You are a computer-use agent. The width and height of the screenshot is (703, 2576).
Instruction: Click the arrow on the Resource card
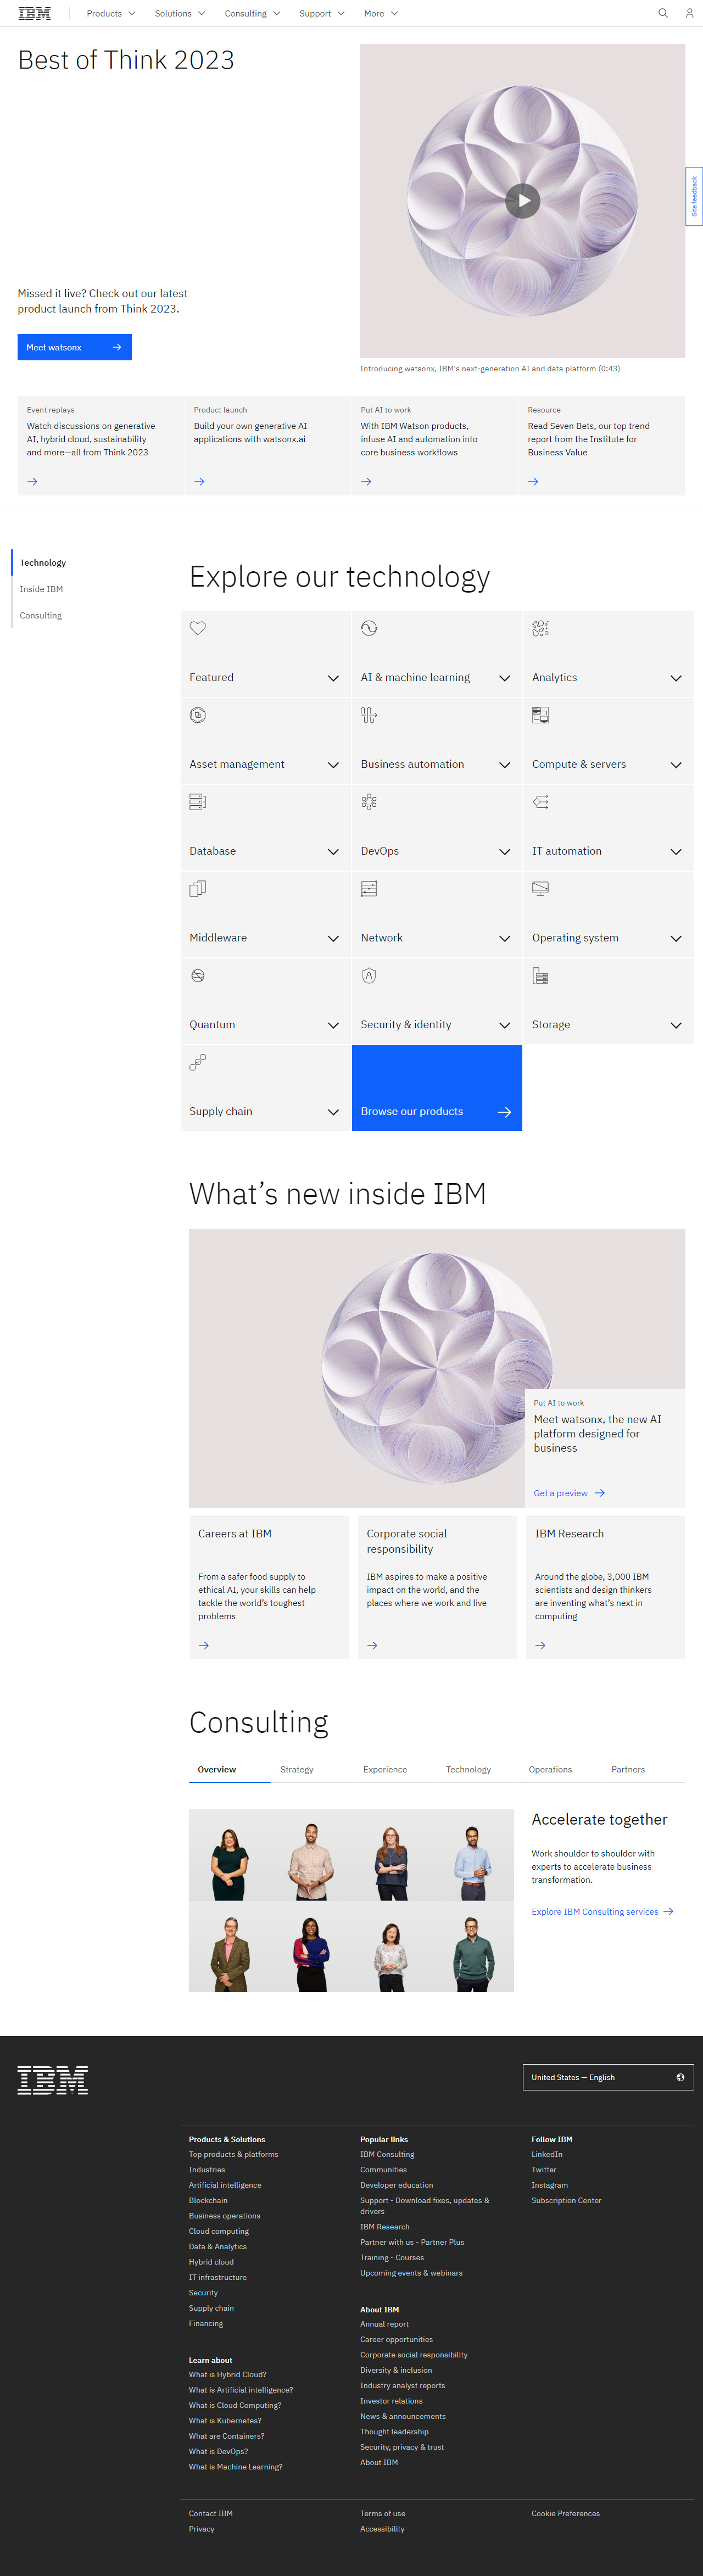click(534, 481)
